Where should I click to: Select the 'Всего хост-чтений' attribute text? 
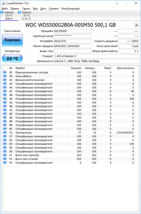27,159
